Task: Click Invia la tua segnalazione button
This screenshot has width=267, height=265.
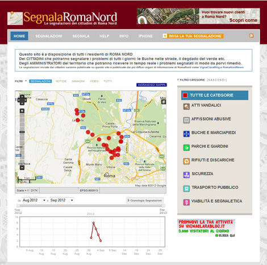Action: (x=193, y=36)
